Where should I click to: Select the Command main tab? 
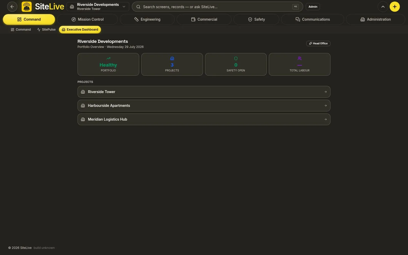(x=29, y=19)
